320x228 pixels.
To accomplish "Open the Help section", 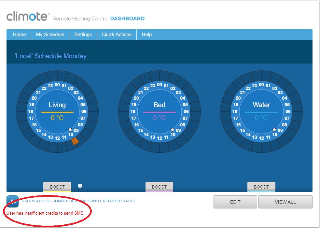I will tap(146, 35).
